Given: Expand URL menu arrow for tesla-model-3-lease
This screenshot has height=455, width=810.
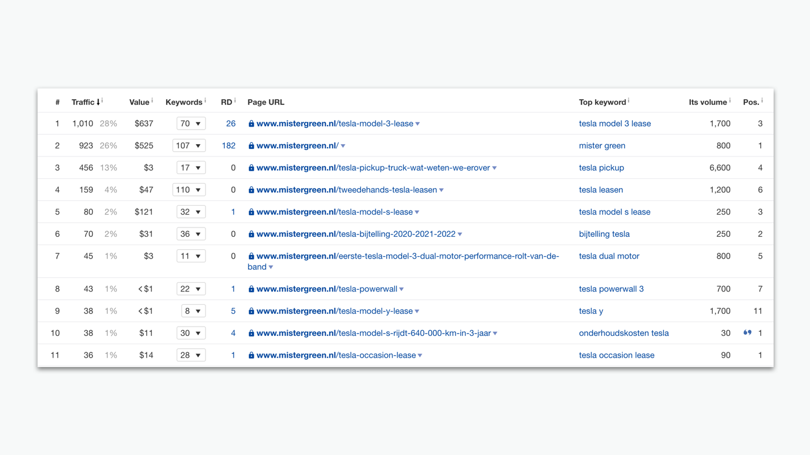Looking at the screenshot, I should 417,124.
